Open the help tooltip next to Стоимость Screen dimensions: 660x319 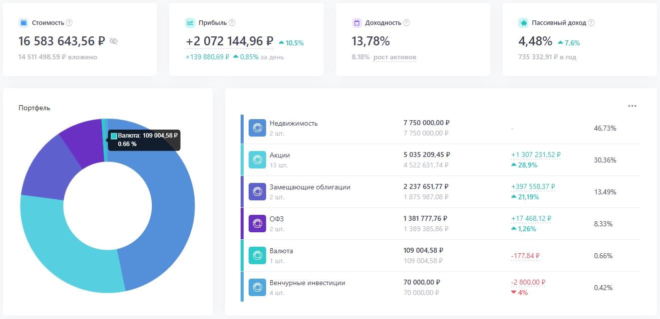pos(69,22)
